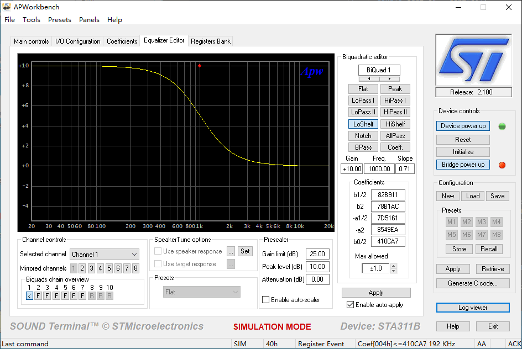Click the b0/2 coefficient field
This screenshot has width=522, height=349.
click(x=388, y=241)
